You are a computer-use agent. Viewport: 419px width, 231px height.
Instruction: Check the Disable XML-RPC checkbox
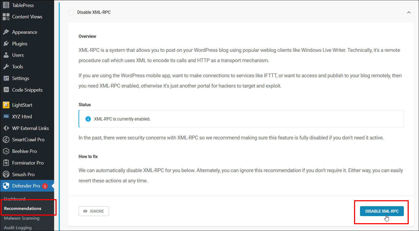tap(71, 12)
